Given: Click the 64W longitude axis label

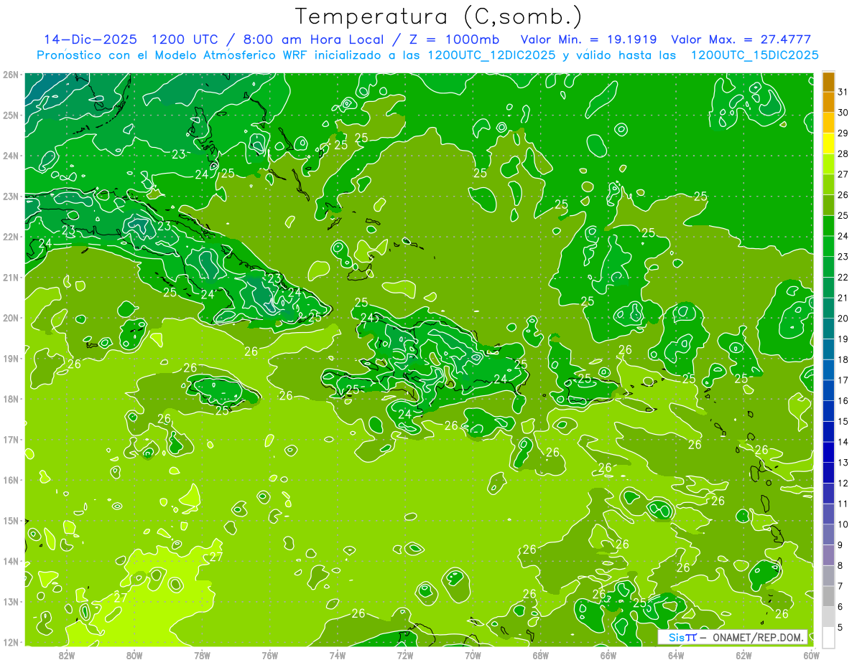Looking at the screenshot, I should click(675, 655).
